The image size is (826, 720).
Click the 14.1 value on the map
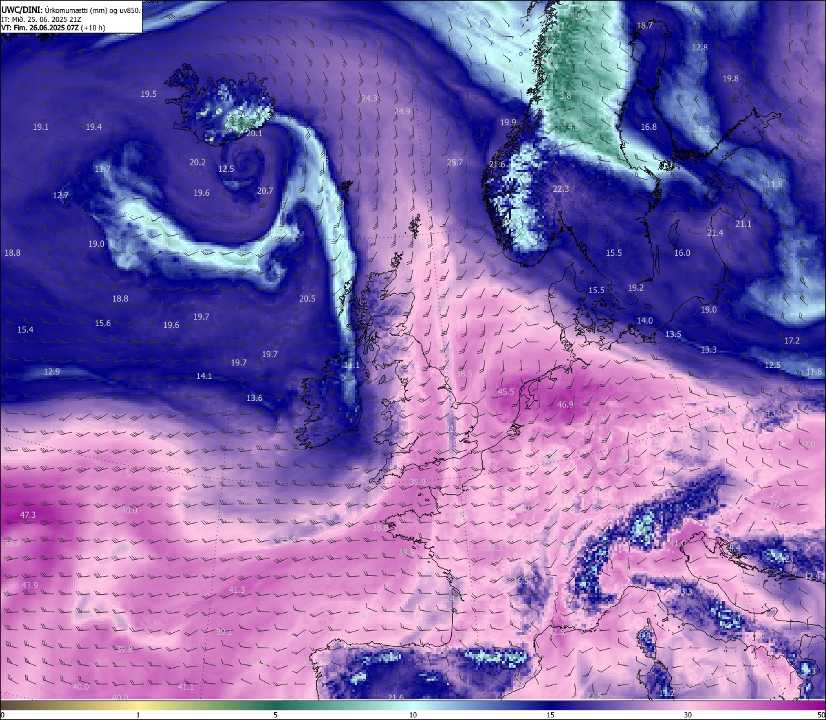click(204, 376)
